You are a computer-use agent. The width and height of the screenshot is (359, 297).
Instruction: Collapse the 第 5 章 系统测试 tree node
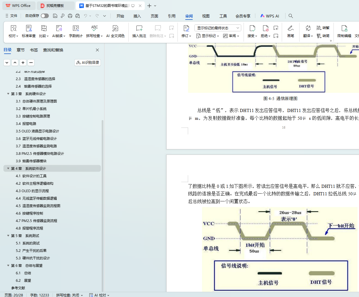click(x=8, y=236)
